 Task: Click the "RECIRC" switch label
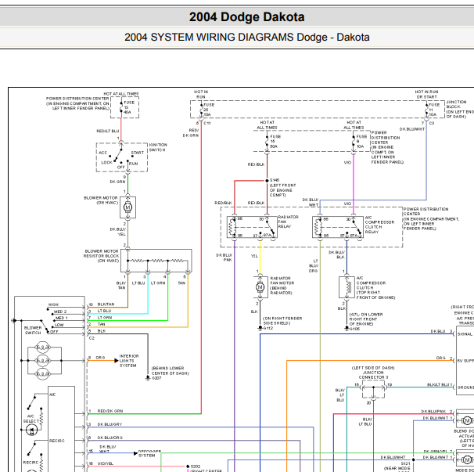pyautogui.click(x=57, y=441)
